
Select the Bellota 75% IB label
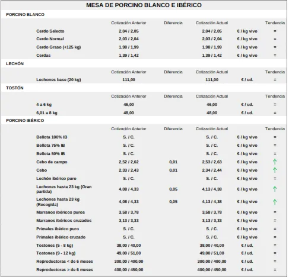click(x=50, y=146)
